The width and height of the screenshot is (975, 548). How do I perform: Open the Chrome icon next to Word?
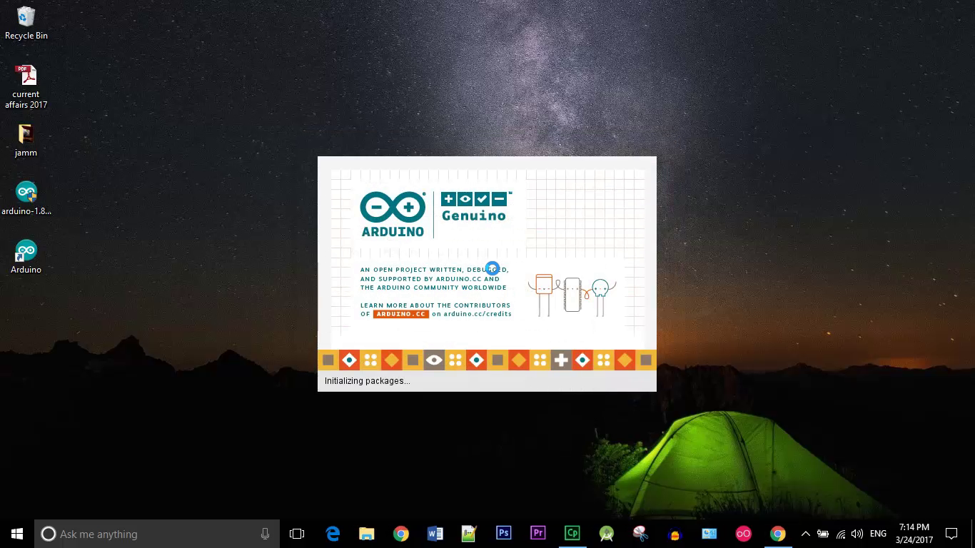(401, 534)
